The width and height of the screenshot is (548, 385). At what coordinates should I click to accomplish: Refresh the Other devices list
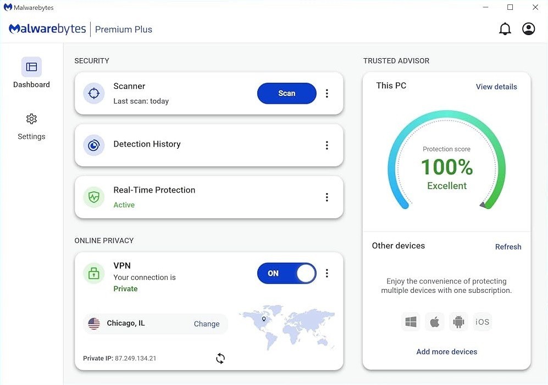(x=508, y=247)
